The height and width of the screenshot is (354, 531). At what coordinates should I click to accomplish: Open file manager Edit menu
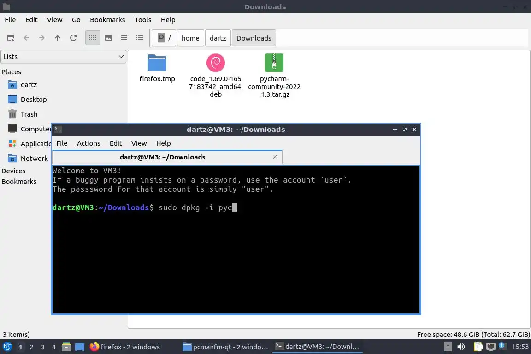[31, 20]
